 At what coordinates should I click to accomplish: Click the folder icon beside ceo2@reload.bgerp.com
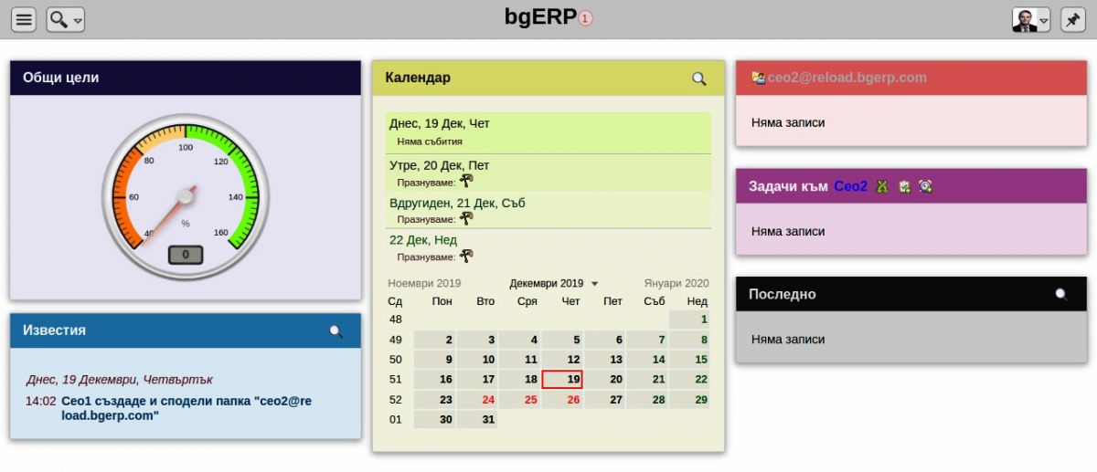pyautogui.click(x=758, y=78)
